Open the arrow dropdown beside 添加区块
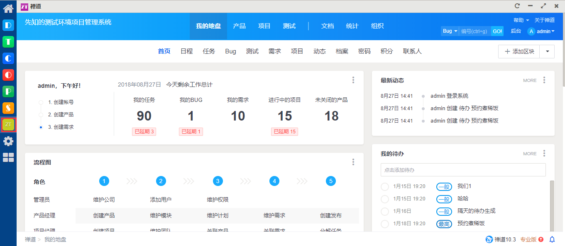565x246 pixels. point(547,51)
